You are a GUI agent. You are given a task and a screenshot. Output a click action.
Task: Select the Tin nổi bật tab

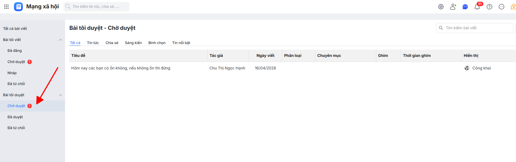(181, 43)
